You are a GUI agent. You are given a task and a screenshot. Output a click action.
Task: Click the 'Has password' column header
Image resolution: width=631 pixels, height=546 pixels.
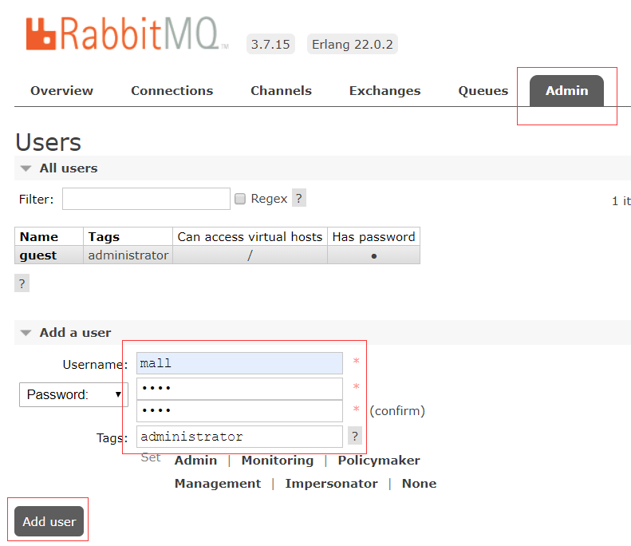(373, 237)
